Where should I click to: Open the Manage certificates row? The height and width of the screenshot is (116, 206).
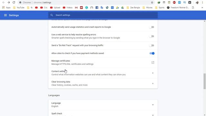coord(103,63)
